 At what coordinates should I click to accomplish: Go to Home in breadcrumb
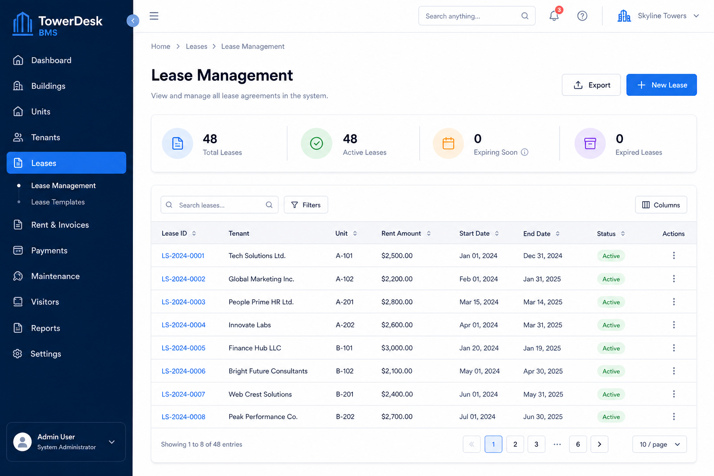(x=161, y=46)
